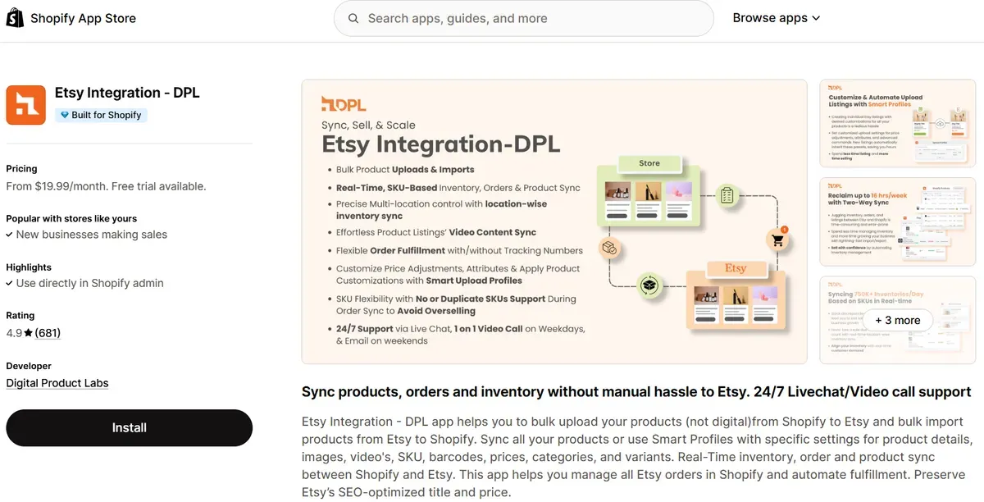Click the + 3 more media button
This screenshot has width=984, height=502.
point(897,320)
